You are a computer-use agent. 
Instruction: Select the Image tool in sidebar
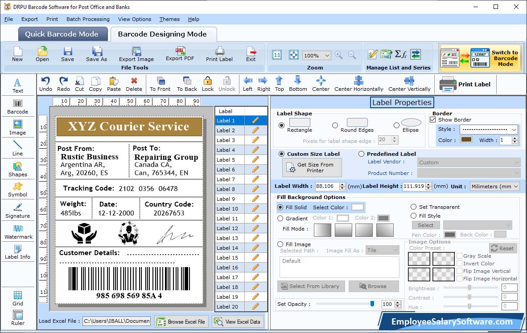point(18,128)
